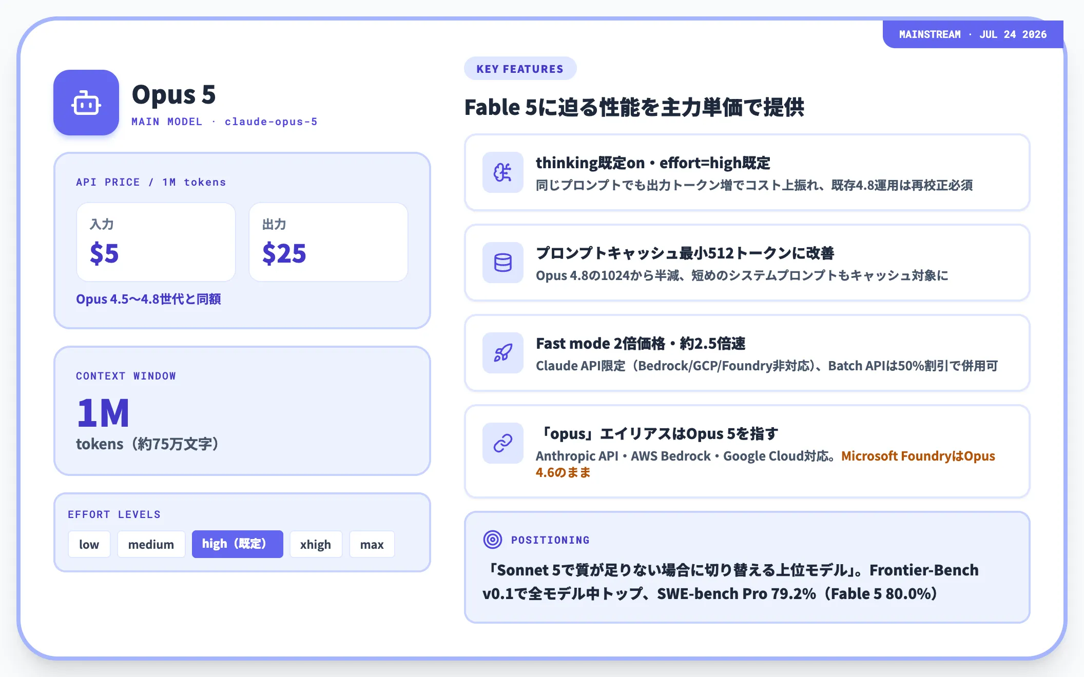1084x677 pixels.
Task: Click the link chain icon for opus alias
Action: [502, 443]
